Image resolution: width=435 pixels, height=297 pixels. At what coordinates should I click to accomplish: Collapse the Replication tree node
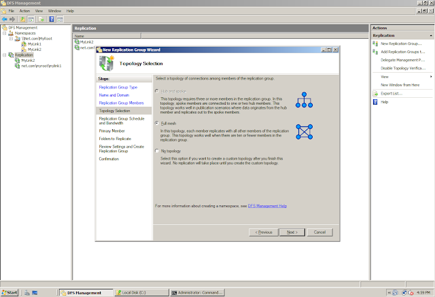pyautogui.click(x=5, y=55)
